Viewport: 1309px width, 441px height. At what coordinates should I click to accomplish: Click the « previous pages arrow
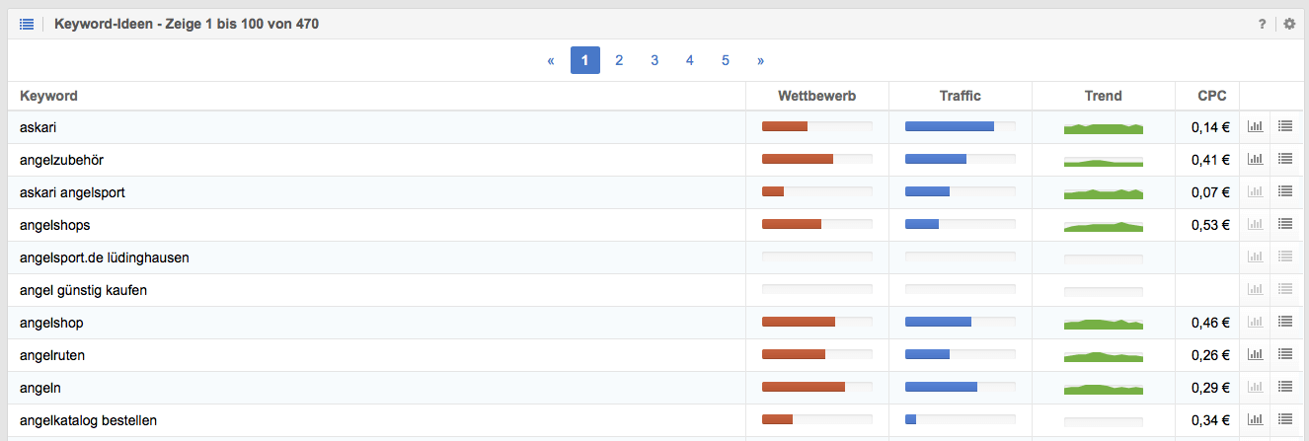point(551,60)
